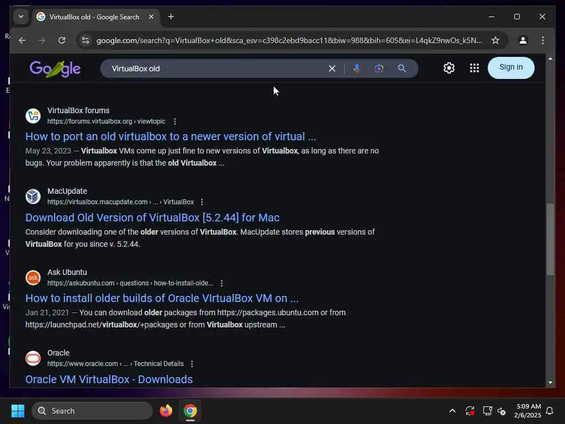The height and width of the screenshot is (424, 565).
Task: Close the VirtualBox old Google Search tab
Action: pyautogui.click(x=151, y=17)
